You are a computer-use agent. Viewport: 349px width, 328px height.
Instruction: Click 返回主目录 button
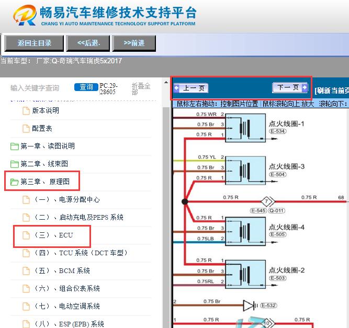click(x=34, y=43)
